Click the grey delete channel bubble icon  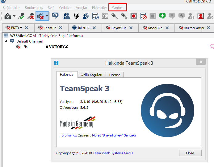point(172,16)
